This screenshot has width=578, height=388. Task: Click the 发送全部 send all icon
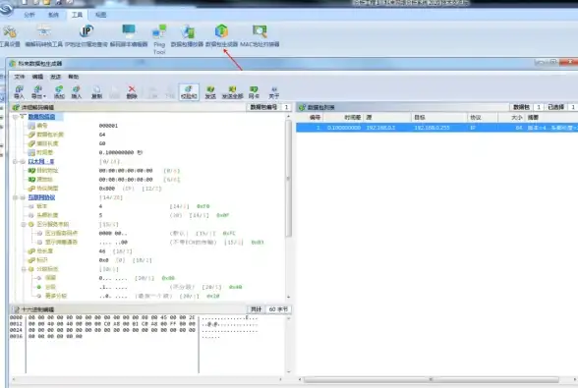(x=232, y=92)
